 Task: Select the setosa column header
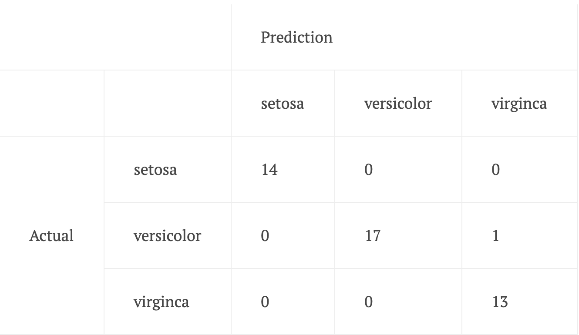tap(282, 104)
